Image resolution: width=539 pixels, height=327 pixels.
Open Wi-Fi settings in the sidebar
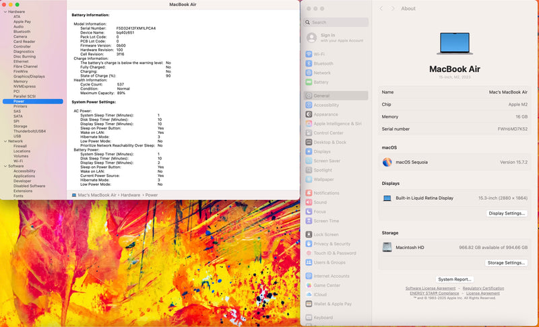click(319, 54)
